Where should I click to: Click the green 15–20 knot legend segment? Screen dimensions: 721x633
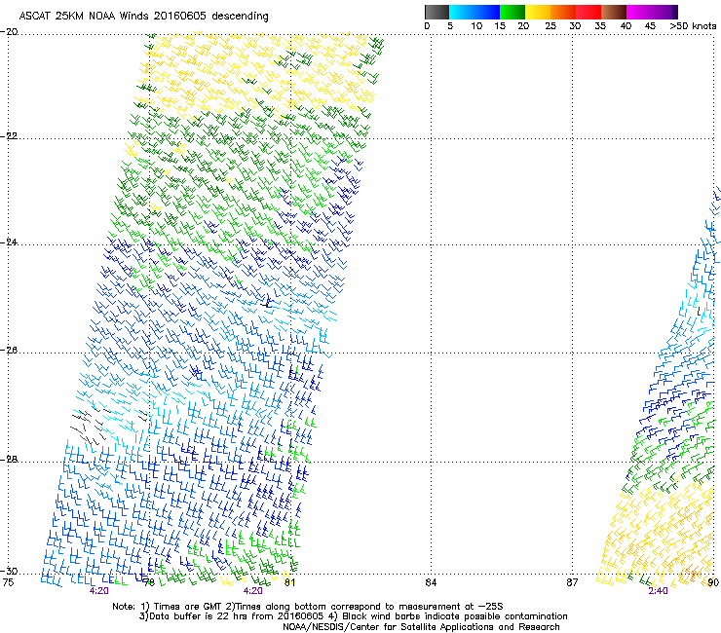point(512,12)
